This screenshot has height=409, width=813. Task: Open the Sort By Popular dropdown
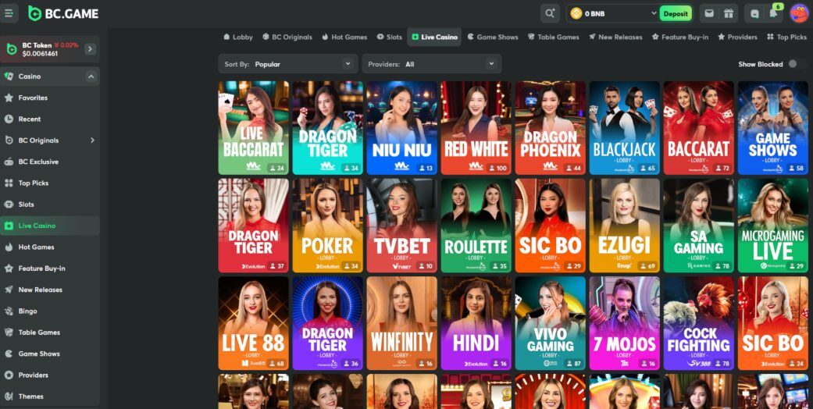click(287, 64)
